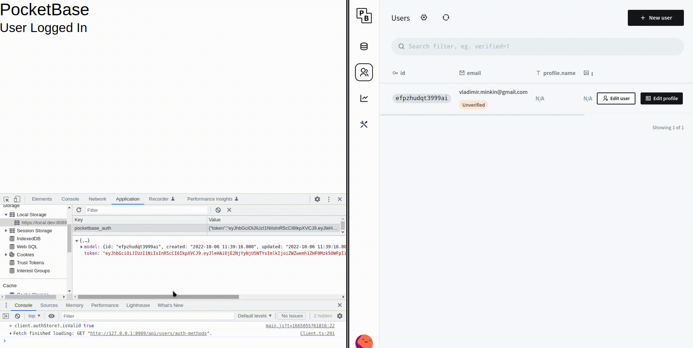Open the top frame context dropdown
Screen dimensions: 693x348
tap(33, 316)
